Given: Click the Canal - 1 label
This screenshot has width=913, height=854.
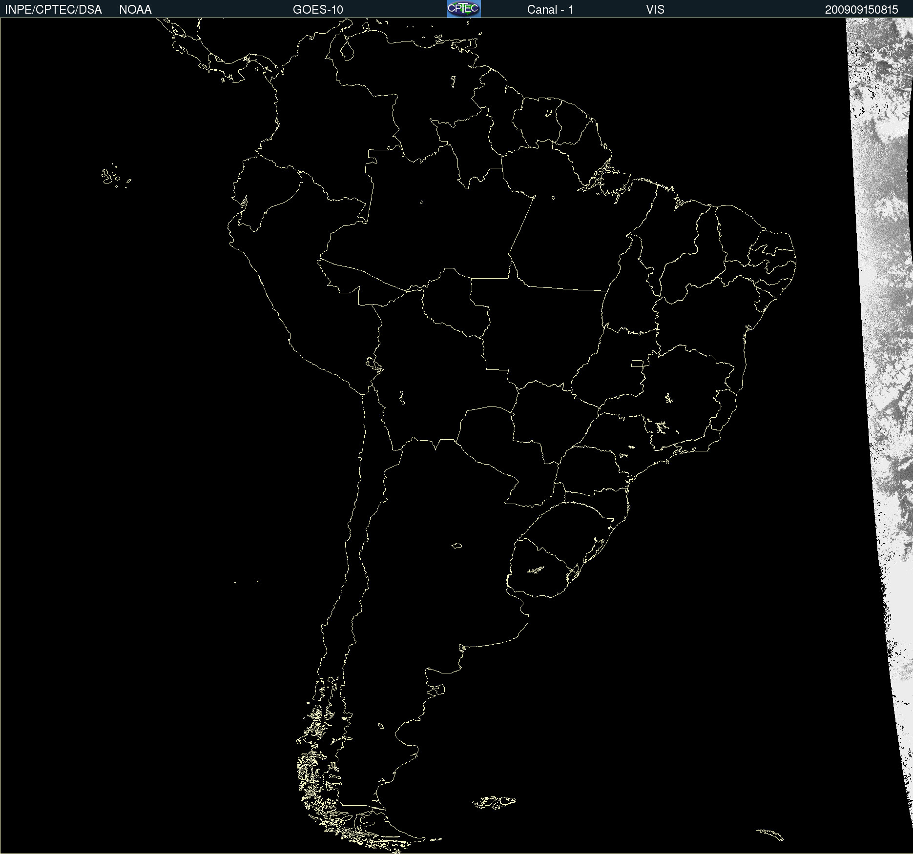Looking at the screenshot, I should (x=550, y=10).
